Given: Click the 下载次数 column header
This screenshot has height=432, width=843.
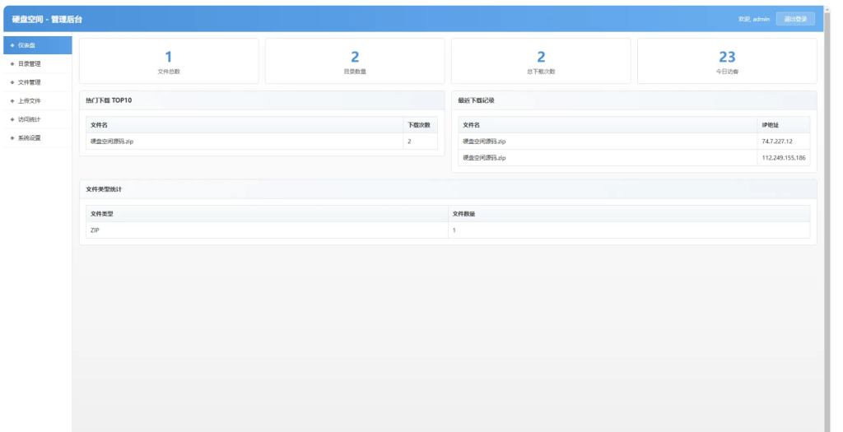Looking at the screenshot, I should click(x=419, y=125).
